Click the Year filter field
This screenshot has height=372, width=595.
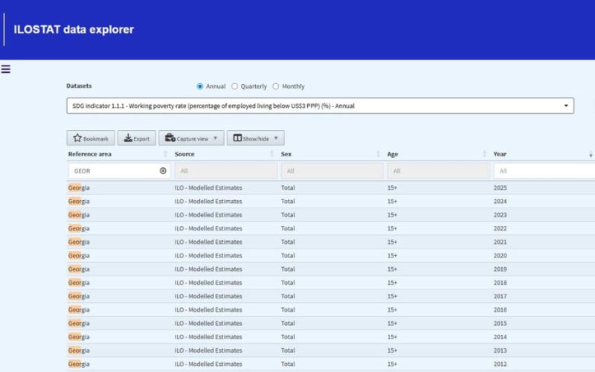pyautogui.click(x=544, y=171)
